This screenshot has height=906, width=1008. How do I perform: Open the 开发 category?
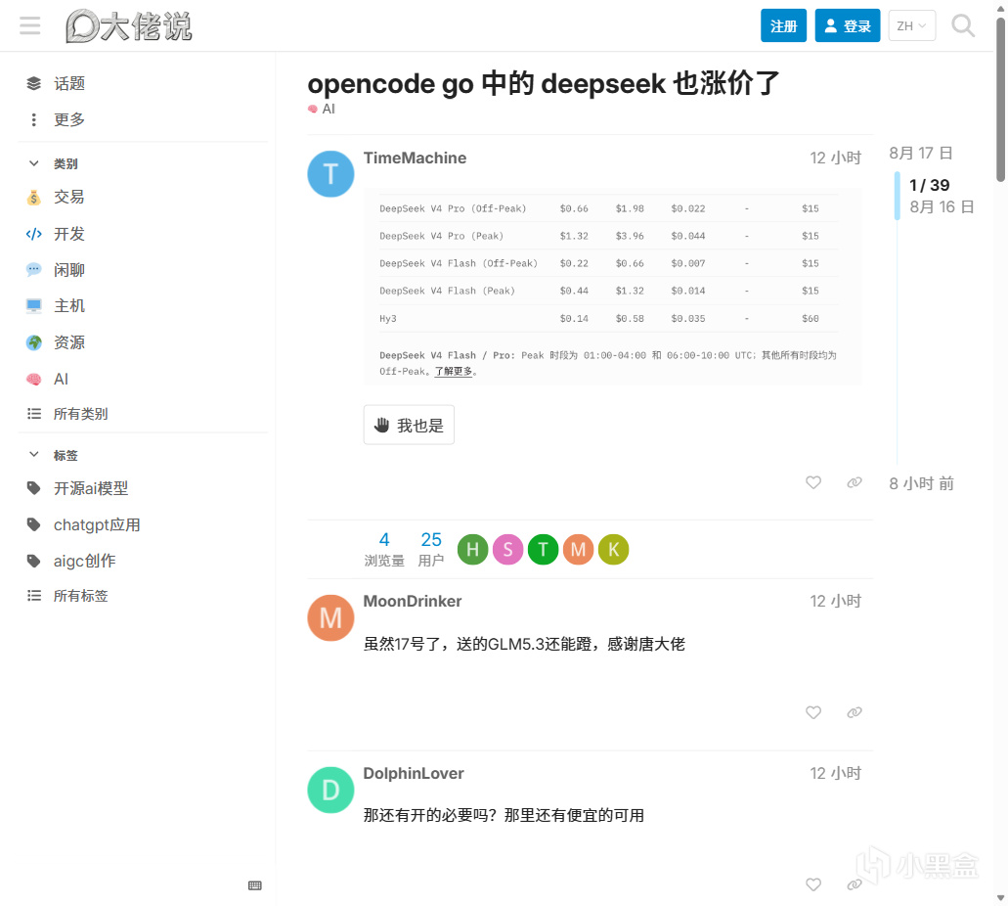coord(68,234)
